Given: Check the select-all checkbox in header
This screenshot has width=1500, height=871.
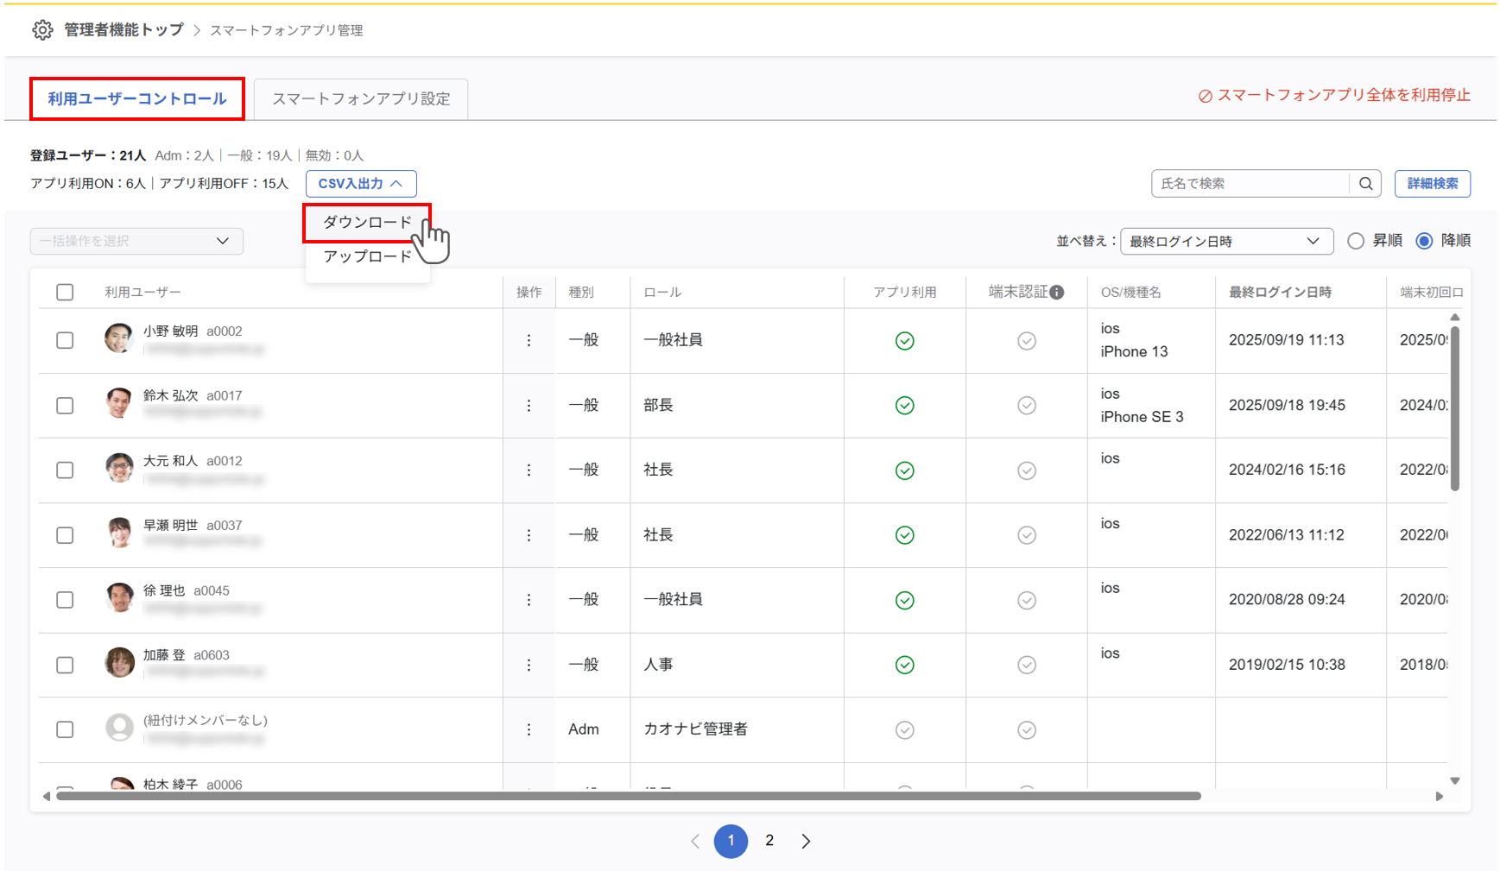Looking at the screenshot, I should pos(65,293).
